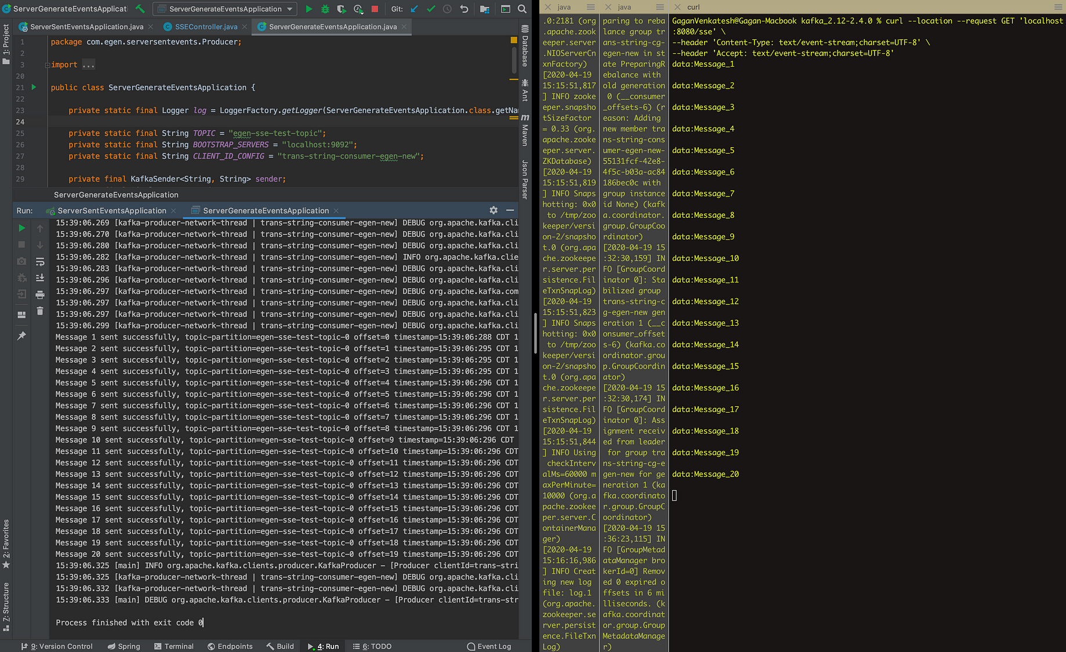Switch to ServerSentEventsApplication.java editor tab
Screen dimensions: 1066x652
pos(86,27)
